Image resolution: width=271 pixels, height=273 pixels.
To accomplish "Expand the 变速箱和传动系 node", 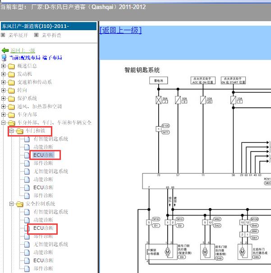I will coord(3,82).
